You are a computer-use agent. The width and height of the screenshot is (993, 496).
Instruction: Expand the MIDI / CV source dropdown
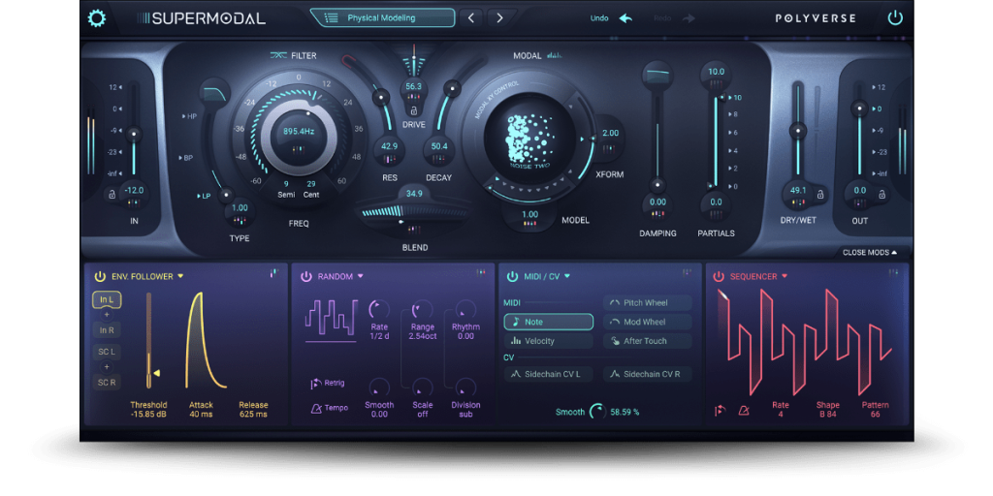(568, 276)
